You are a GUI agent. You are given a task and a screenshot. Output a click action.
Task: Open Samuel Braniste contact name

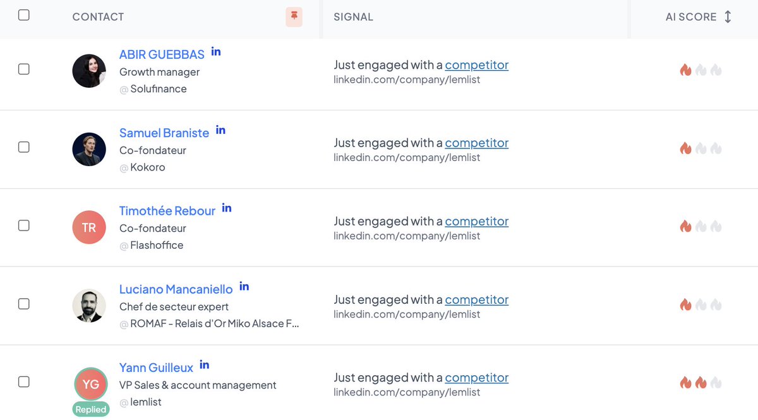click(164, 133)
